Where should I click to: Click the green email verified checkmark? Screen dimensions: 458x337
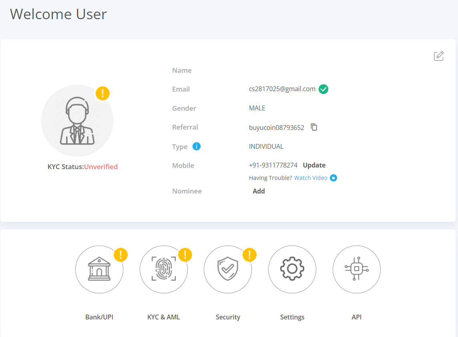click(323, 89)
